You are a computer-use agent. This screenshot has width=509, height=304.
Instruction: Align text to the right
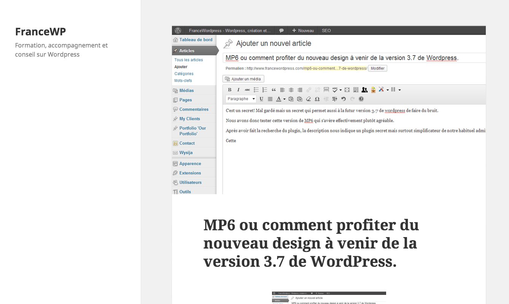(300, 90)
